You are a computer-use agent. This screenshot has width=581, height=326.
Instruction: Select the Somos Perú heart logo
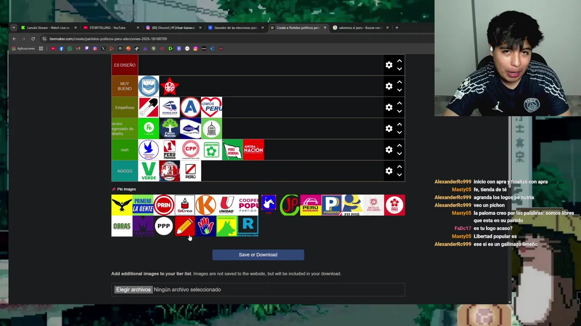212,107
